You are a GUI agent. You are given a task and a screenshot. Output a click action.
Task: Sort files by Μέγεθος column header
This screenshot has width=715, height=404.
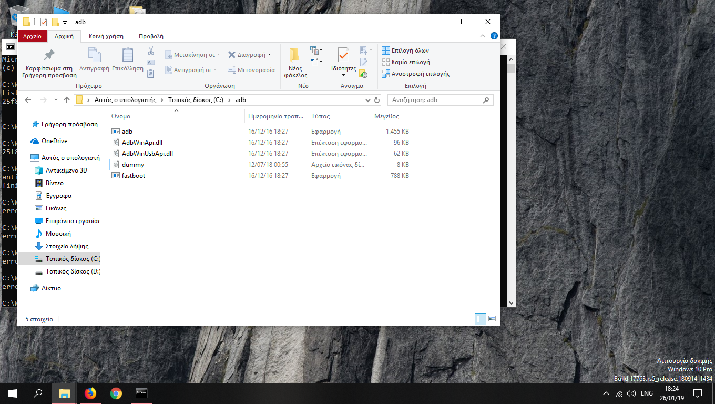[386, 116]
